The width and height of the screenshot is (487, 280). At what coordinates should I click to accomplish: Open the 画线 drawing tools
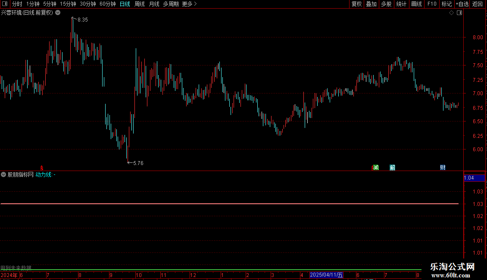point(416,4)
